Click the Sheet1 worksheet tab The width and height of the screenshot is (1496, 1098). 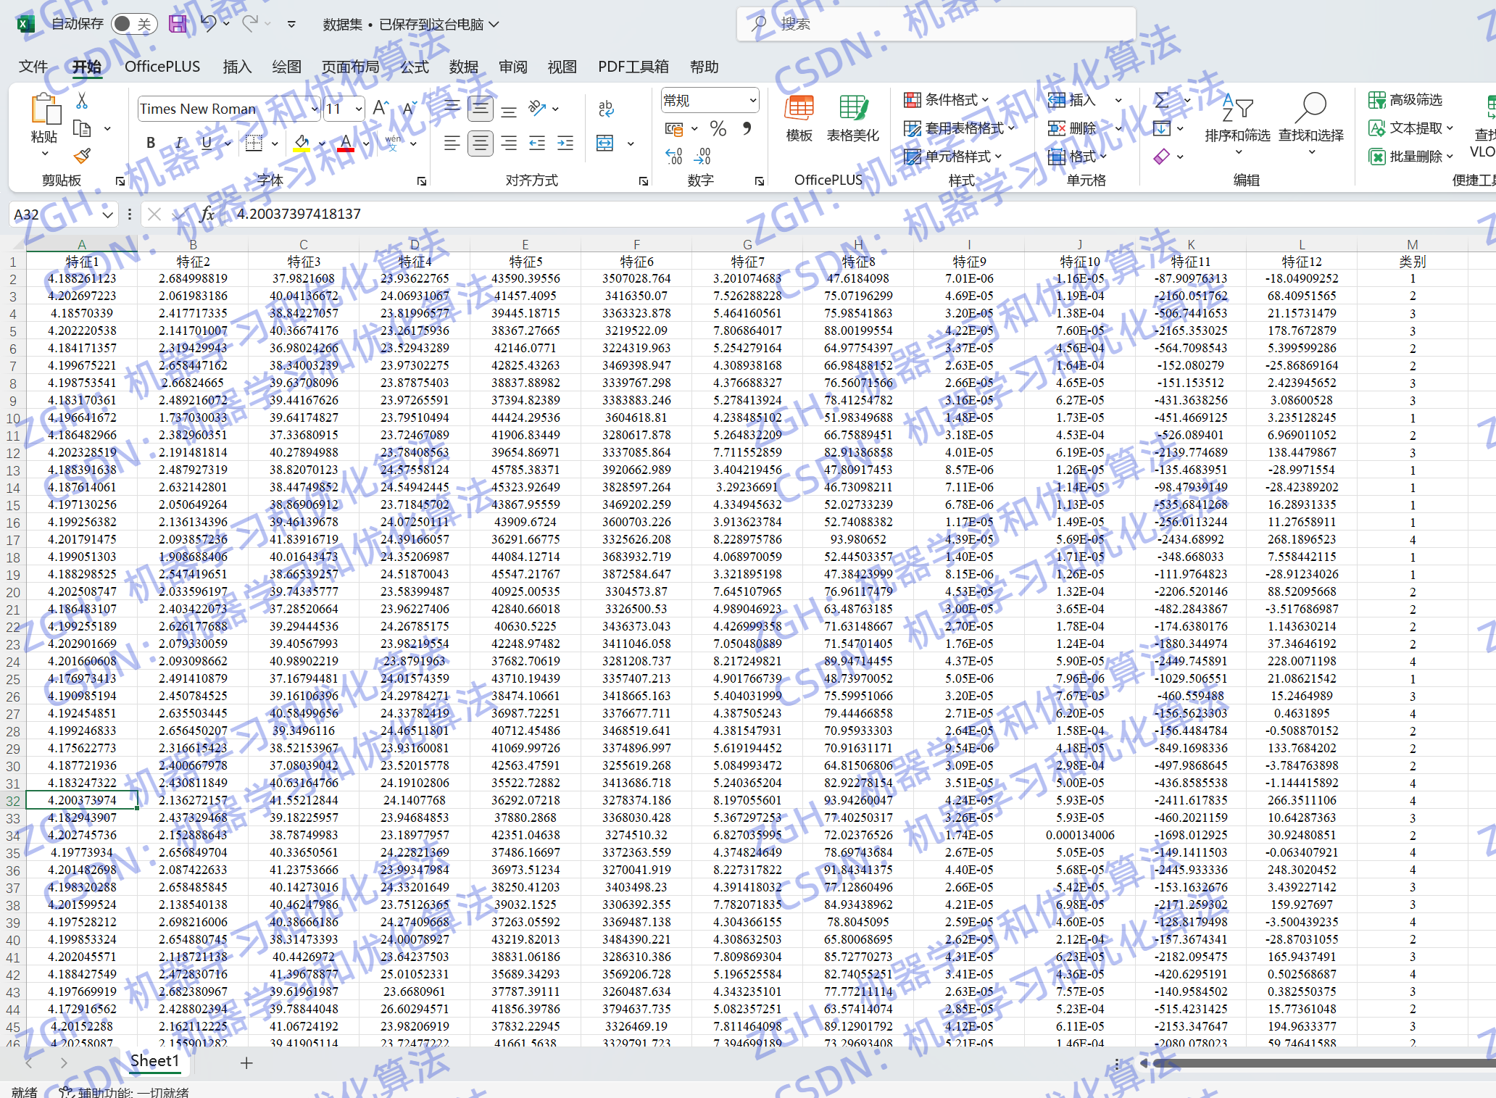point(154,1061)
